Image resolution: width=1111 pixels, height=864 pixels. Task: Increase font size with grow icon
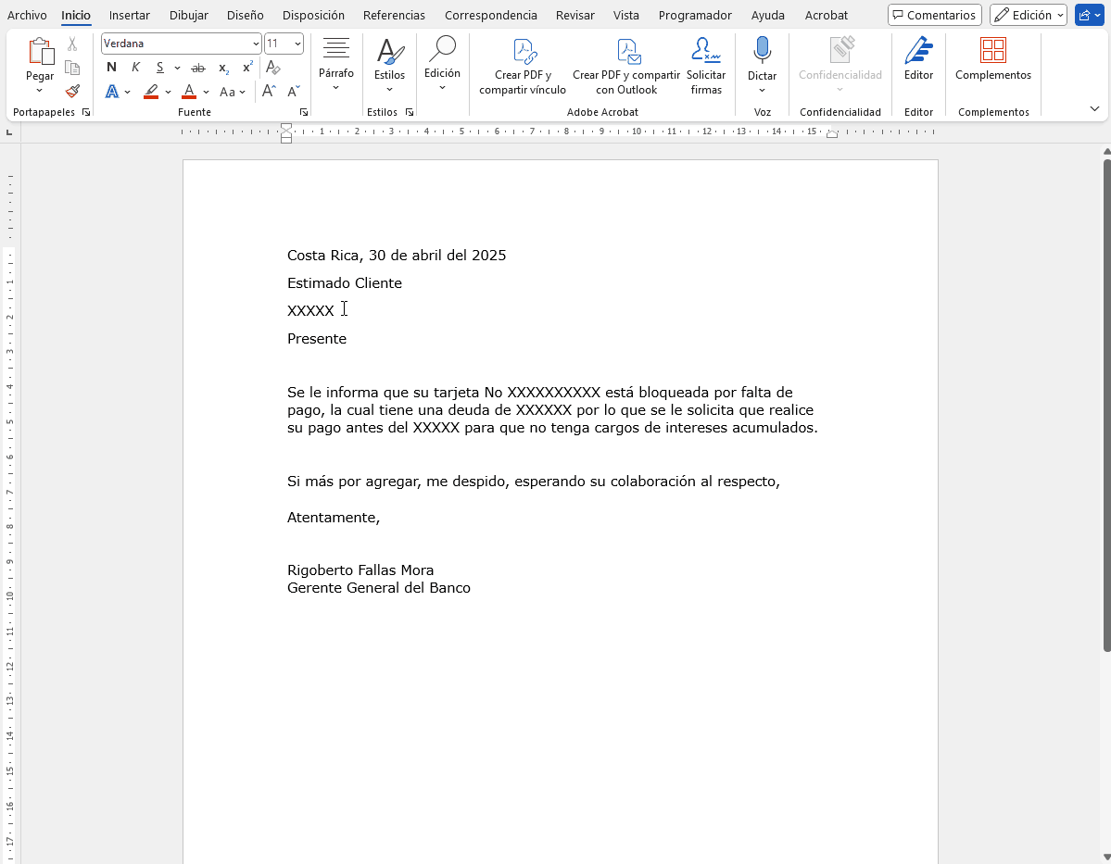pyautogui.click(x=269, y=92)
